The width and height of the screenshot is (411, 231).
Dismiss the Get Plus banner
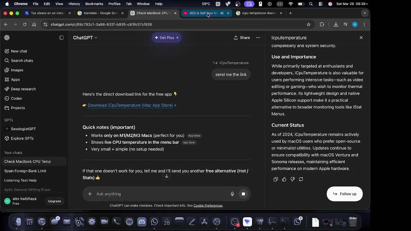(x=177, y=38)
